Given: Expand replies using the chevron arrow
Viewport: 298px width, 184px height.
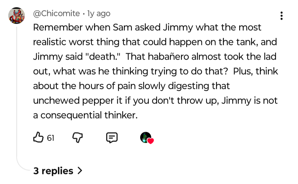Looking at the screenshot, I should click(x=80, y=171).
